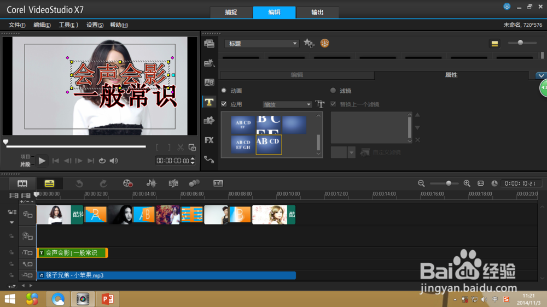Open the FX filter library icon
This screenshot has width=547, height=307.
209,140
